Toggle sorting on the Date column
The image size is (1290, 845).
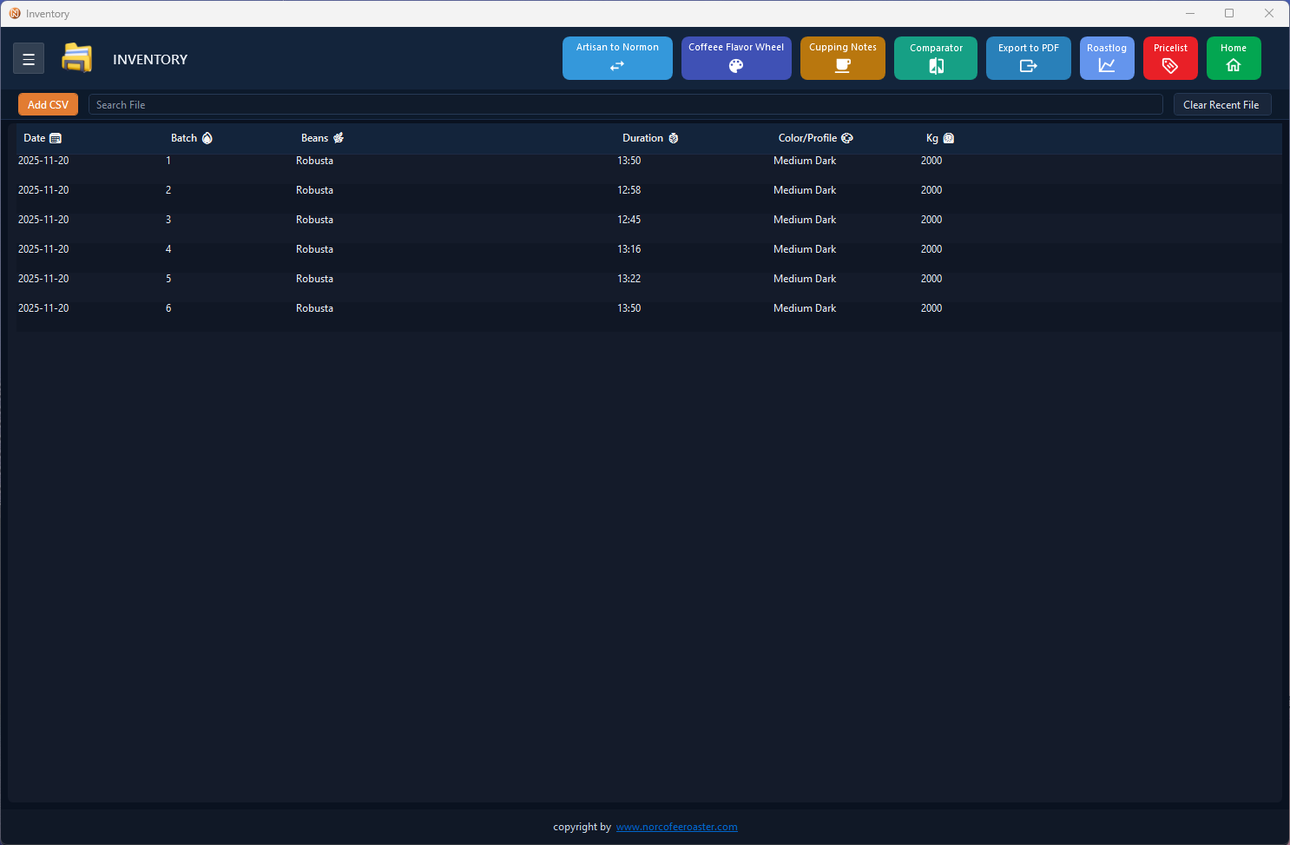click(x=42, y=137)
